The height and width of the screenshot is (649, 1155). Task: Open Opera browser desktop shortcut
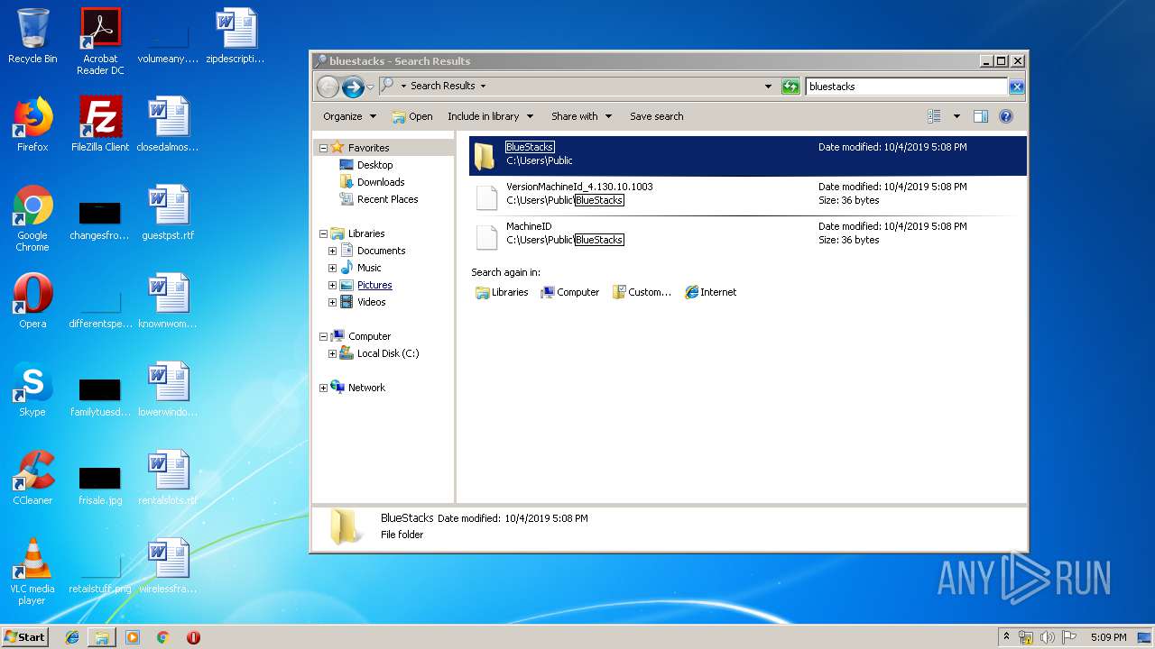pos(32,301)
